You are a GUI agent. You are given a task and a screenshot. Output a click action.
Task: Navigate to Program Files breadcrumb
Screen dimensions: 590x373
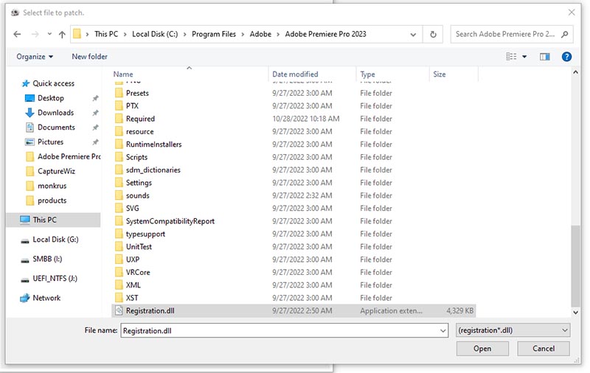point(214,34)
